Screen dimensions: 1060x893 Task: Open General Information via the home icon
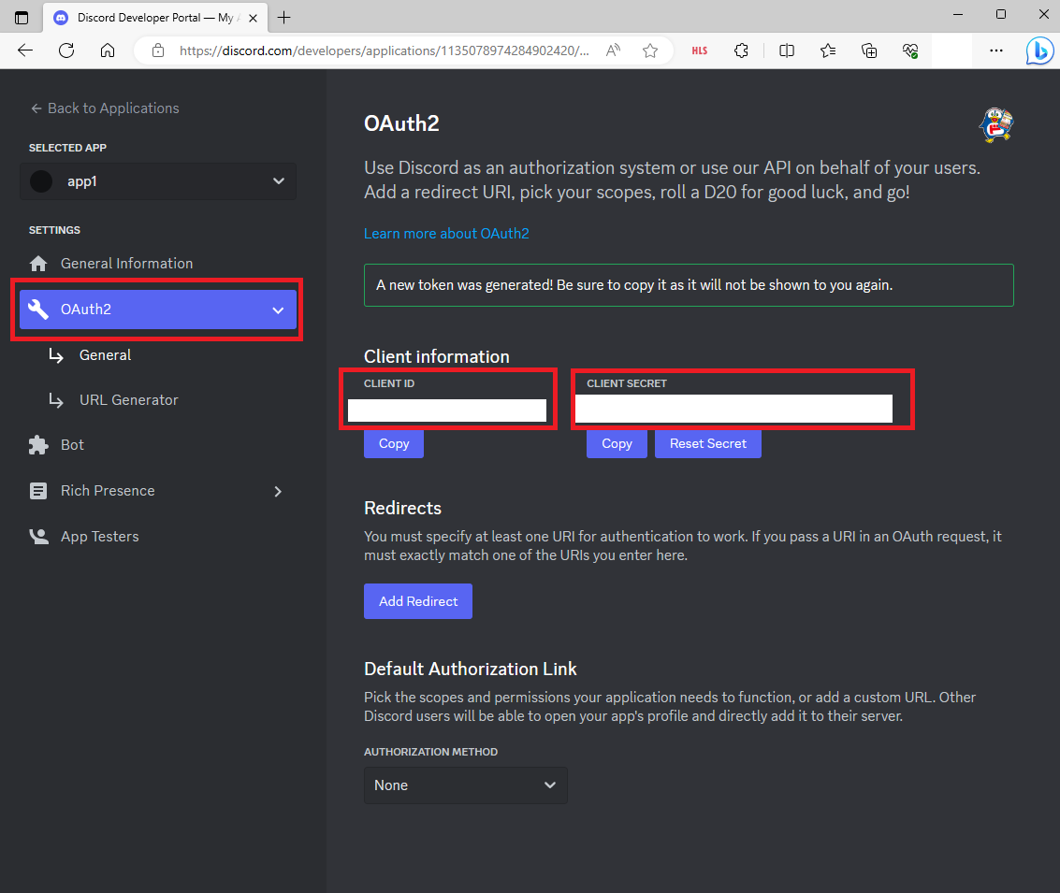38,263
